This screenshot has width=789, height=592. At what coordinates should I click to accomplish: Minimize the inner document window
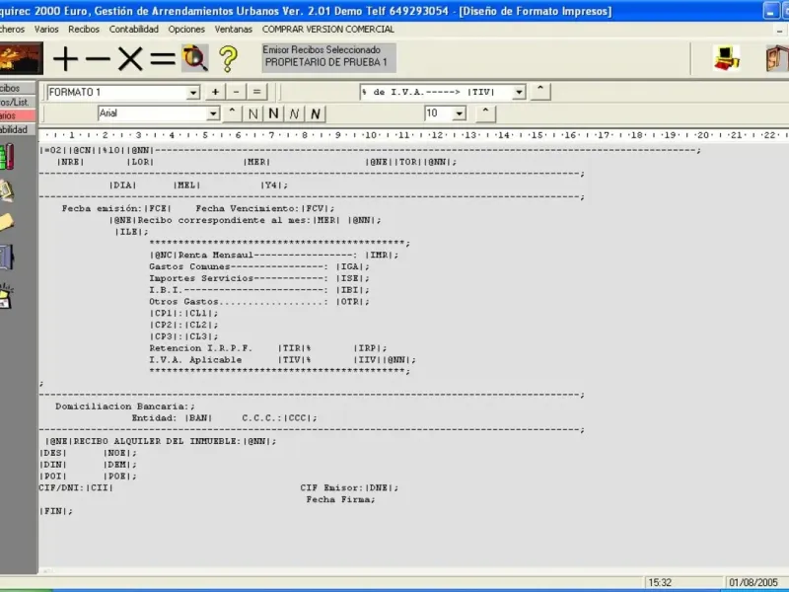click(x=779, y=31)
